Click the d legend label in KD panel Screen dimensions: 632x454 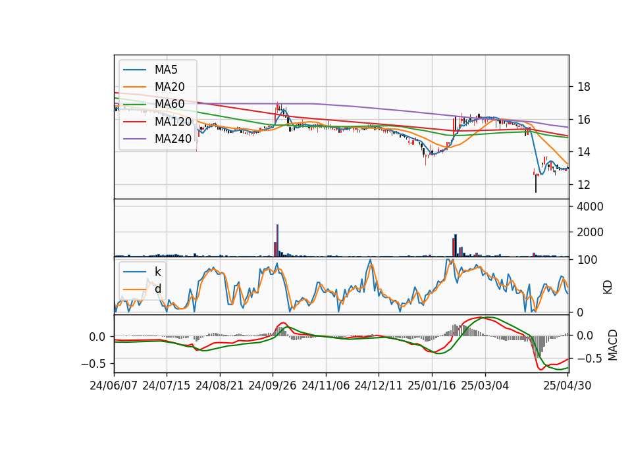click(x=157, y=288)
